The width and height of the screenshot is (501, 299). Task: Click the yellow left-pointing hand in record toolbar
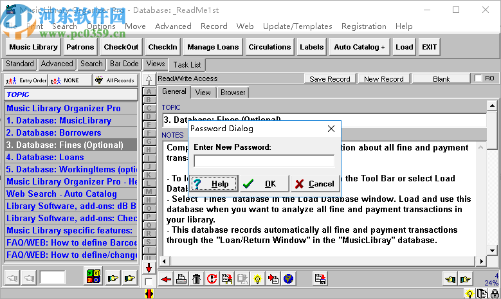450,280
